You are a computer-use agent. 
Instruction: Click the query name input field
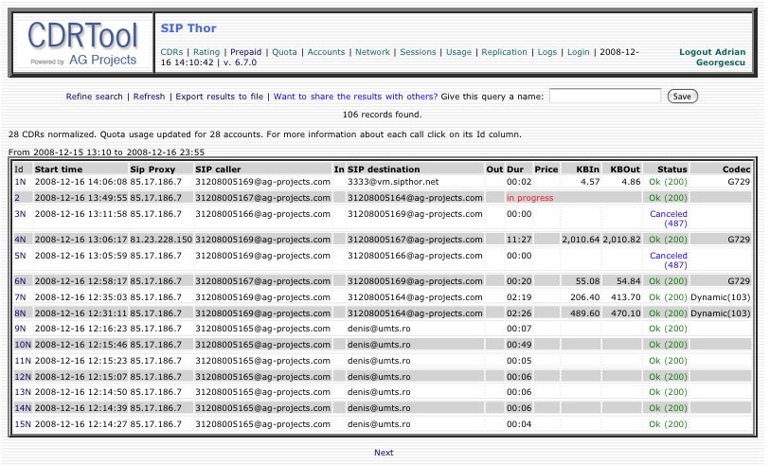pyautogui.click(x=605, y=97)
